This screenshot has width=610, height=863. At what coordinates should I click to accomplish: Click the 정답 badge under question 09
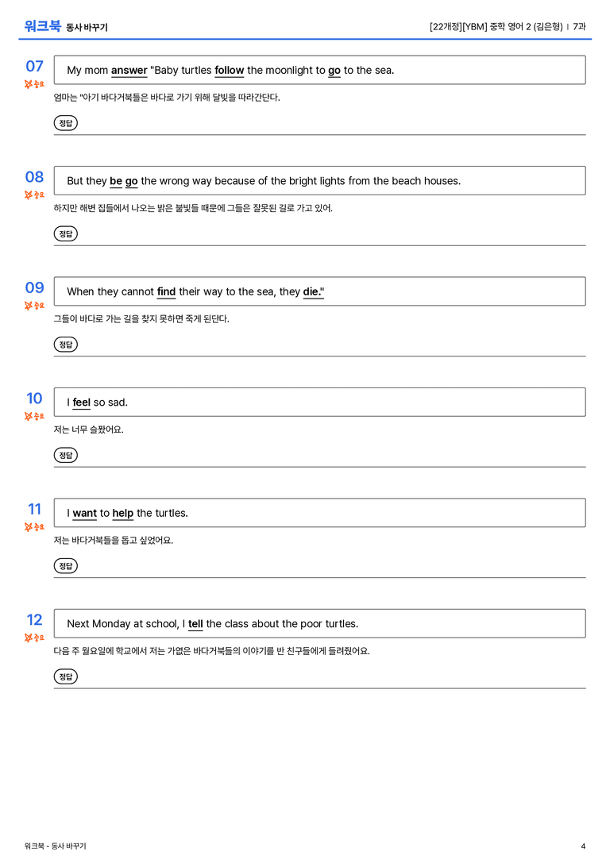point(65,344)
